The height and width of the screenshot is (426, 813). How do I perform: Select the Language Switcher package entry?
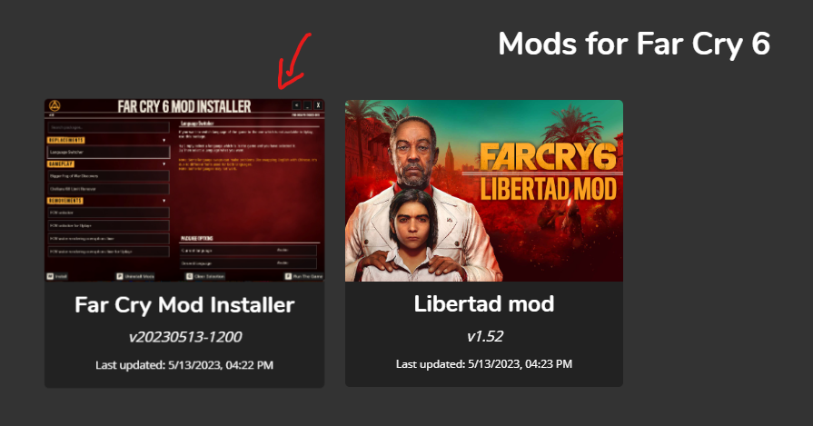108,152
